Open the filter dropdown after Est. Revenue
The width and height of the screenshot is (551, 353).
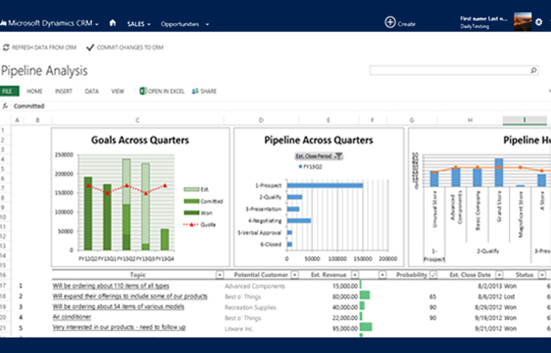pyautogui.click(x=382, y=275)
